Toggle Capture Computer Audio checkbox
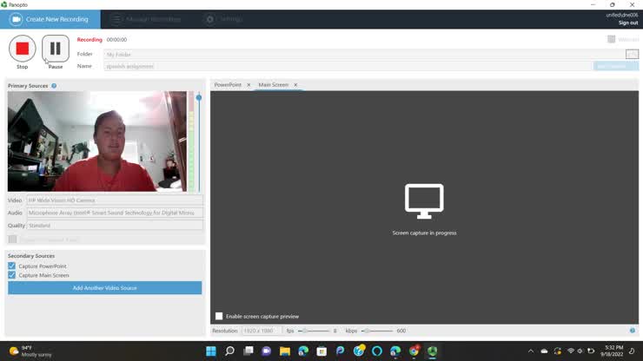 click(x=12, y=239)
